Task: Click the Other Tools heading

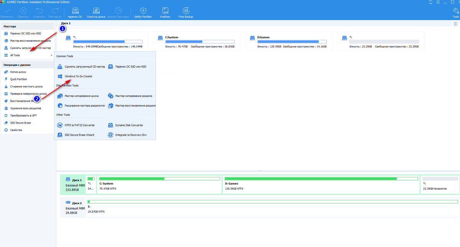Action: click(x=63, y=115)
